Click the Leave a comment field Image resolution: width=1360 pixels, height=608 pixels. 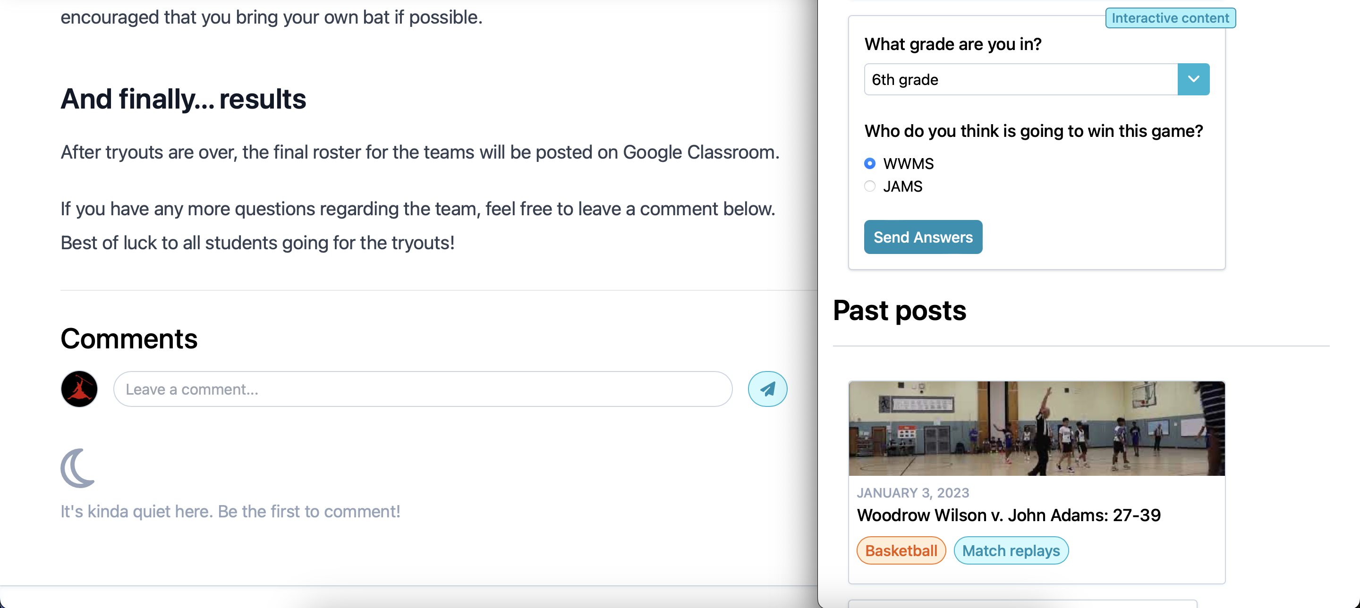click(x=422, y=389)
